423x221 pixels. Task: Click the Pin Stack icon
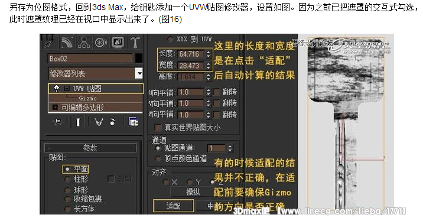click(57, 122)
